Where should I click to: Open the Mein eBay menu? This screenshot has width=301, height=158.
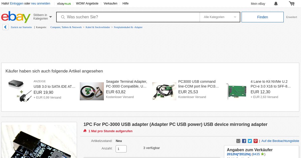pyautogui.click(x=258, y=4)
